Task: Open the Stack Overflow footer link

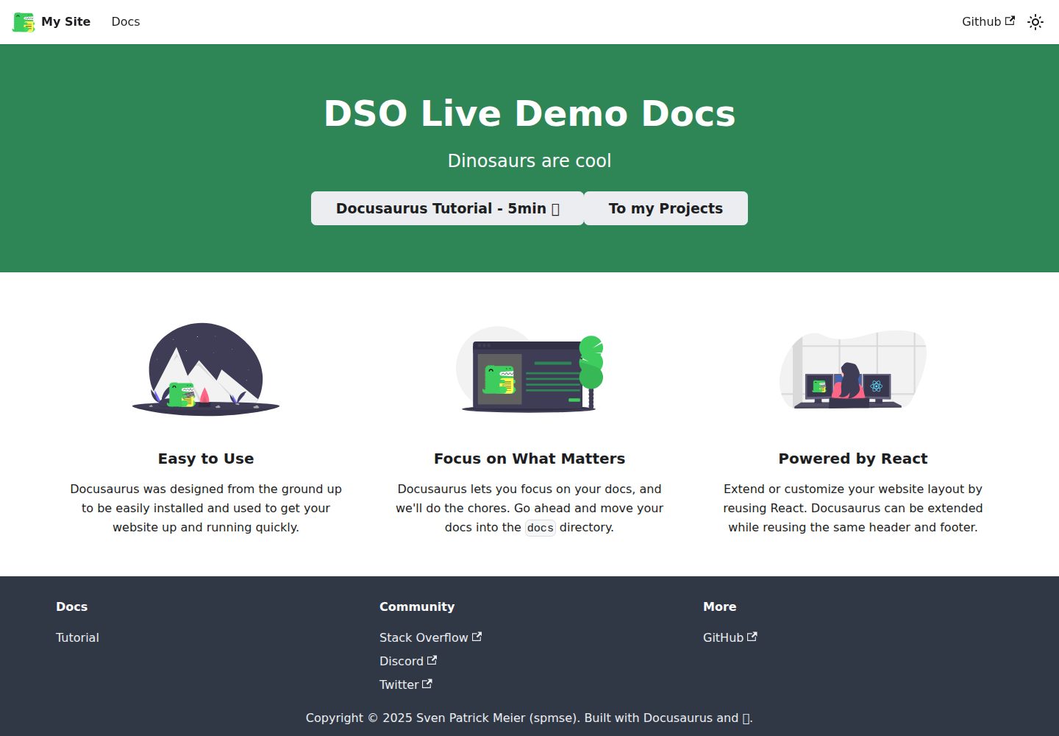Action: tap(430, 637)
